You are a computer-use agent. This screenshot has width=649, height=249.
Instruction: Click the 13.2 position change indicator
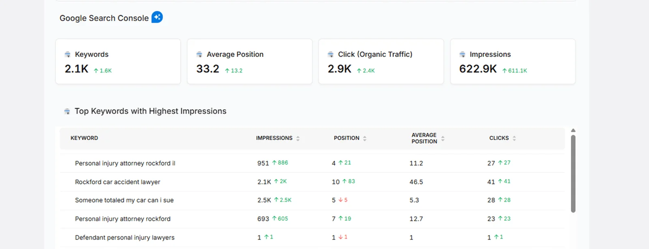(234, 71)
